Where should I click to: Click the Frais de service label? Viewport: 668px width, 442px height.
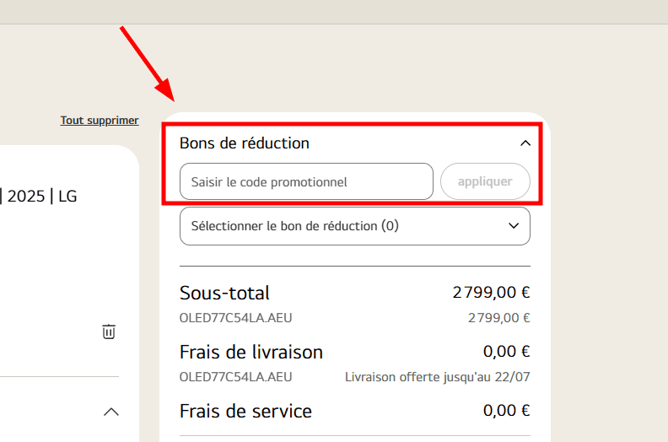pos(245,412)
